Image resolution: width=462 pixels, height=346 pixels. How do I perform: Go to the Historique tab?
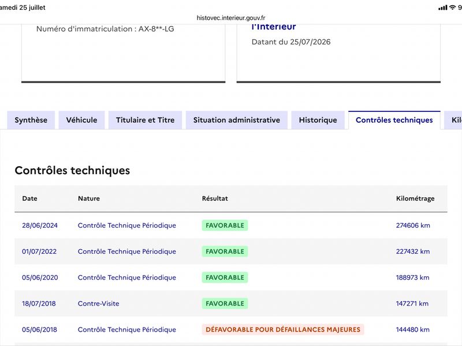[x=318, y=120]
